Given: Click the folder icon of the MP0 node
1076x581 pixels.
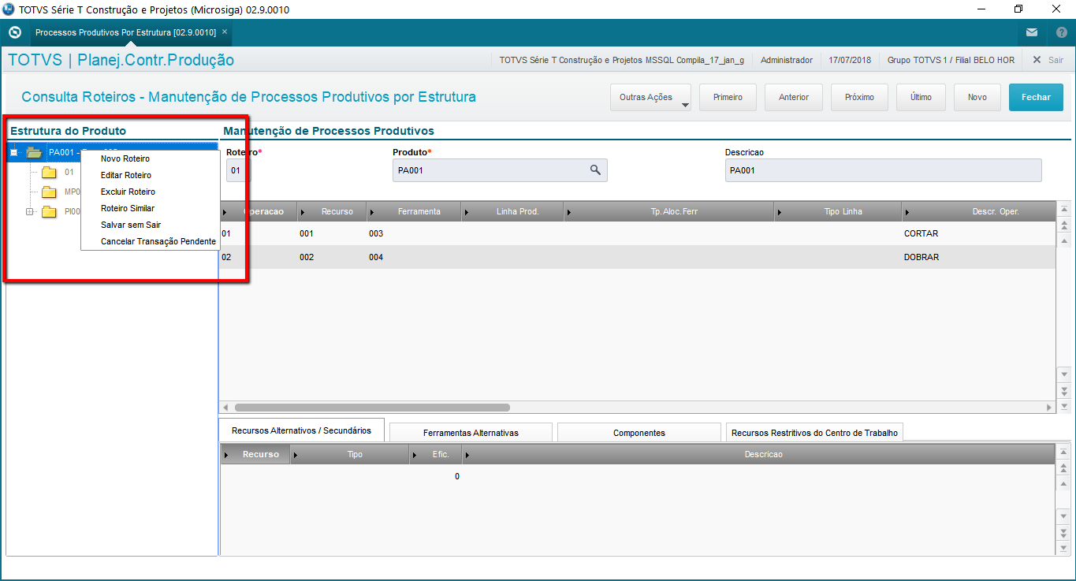Looking at the screenshot, I should 50,192.
